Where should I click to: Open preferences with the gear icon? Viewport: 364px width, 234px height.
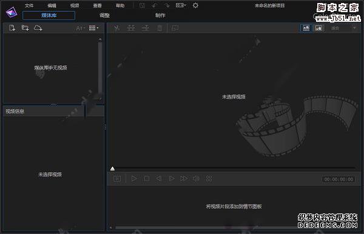195,5
